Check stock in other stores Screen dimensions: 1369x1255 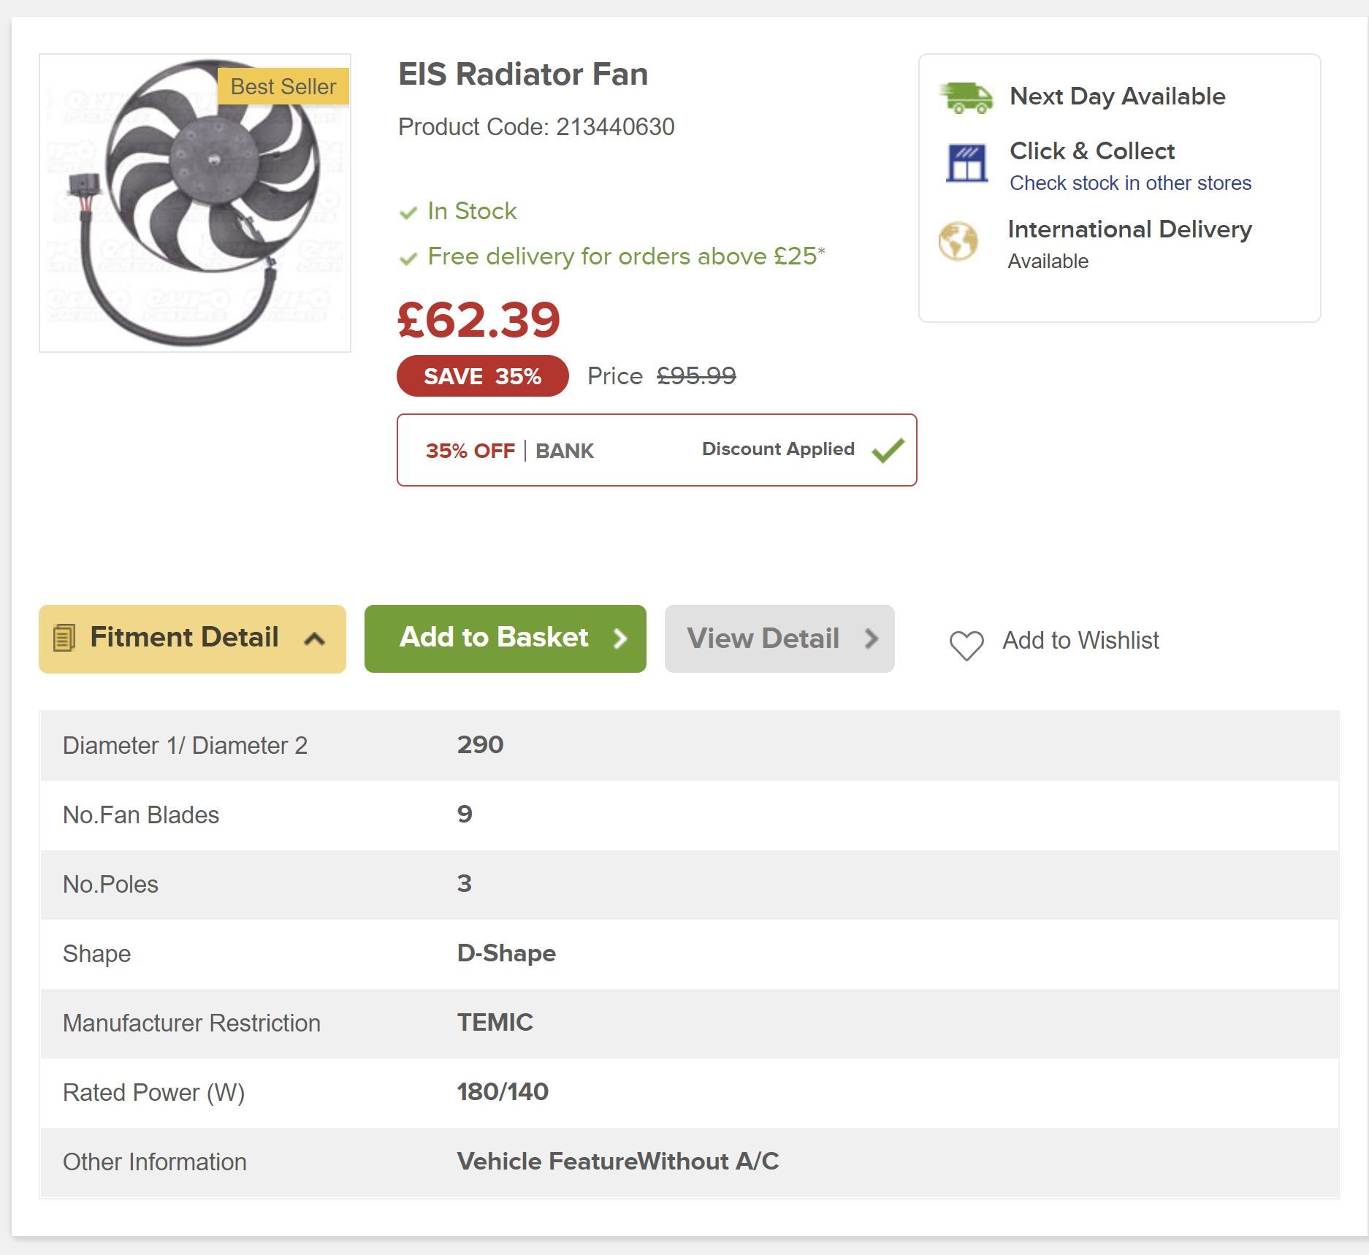point(1129,183)
